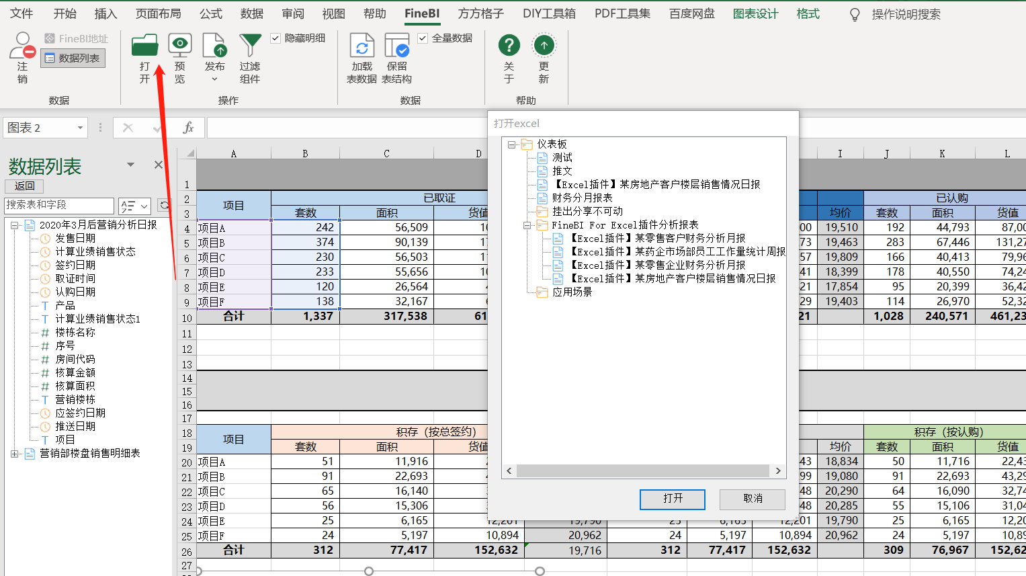Screen dimensions: 1026x576
Task: Click the 更新 update icon
Action: [544, 45]
